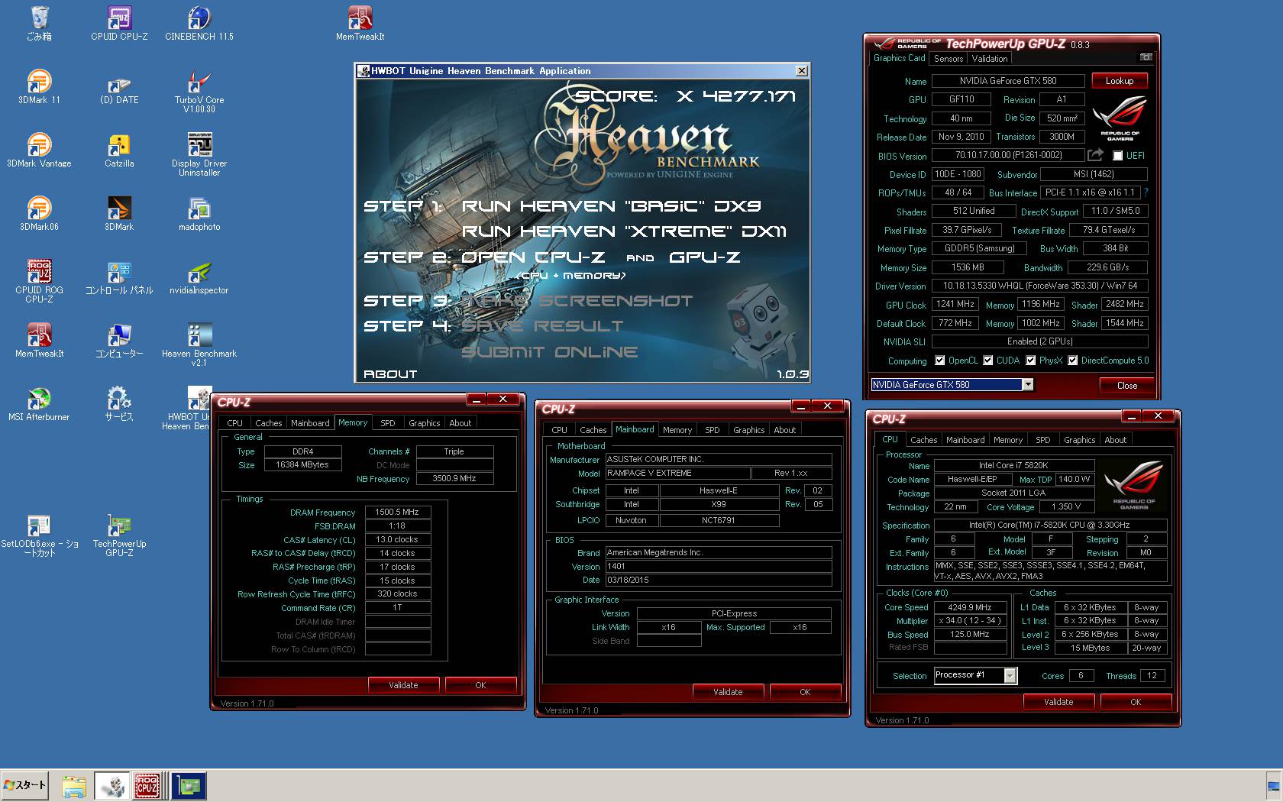
Task: Click ABOUT in Heaven Benchmark application
Action: pyautogui.click(x=390, y=374)
